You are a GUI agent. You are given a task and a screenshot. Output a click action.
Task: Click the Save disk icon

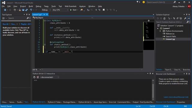coord(23,10)
